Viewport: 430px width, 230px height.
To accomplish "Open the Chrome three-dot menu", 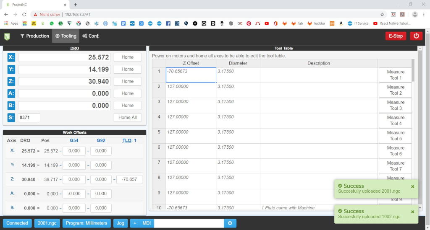I will click(x=424, y=15).
